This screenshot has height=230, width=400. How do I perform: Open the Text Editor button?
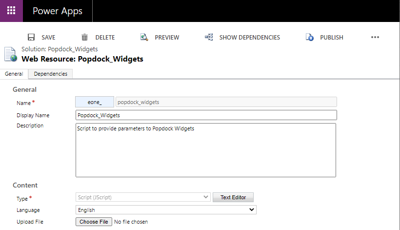233,197
